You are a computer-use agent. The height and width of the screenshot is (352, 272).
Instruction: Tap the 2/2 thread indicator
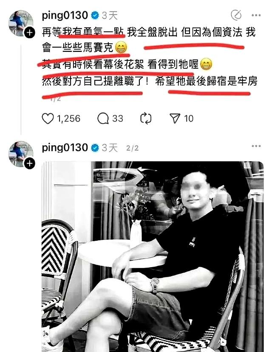(x=132, y=148)
